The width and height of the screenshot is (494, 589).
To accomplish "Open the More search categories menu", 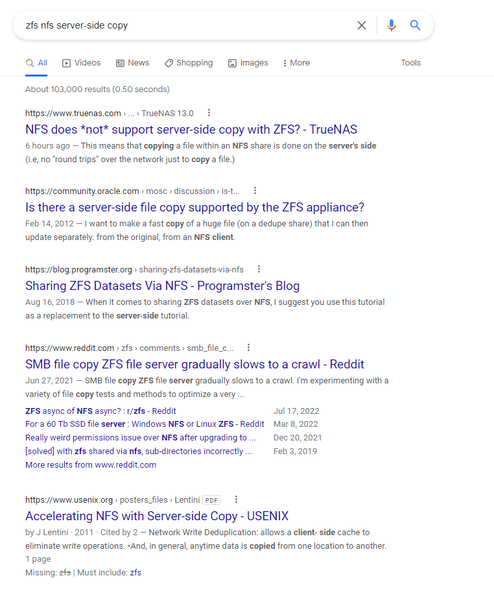I will [x=296, y=63].
